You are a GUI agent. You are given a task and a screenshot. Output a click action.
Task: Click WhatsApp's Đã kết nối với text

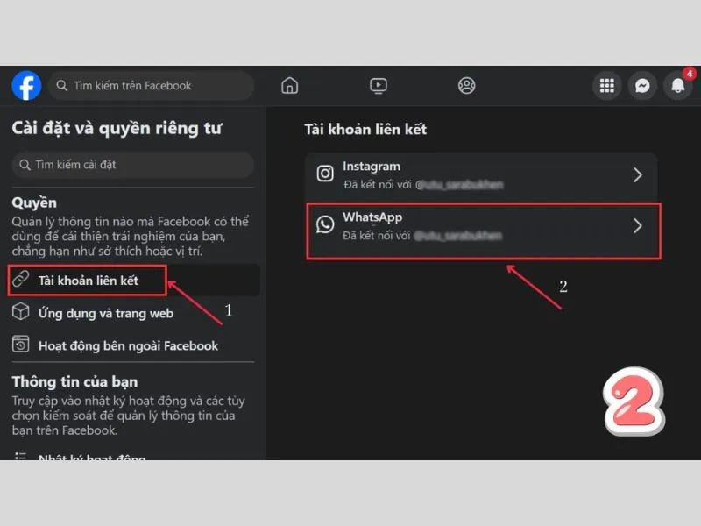point(377,235)
